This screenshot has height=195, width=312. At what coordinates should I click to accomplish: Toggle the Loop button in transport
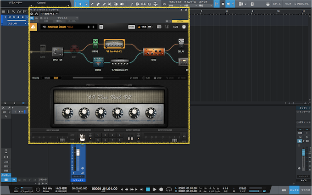[x=169, y=189]
